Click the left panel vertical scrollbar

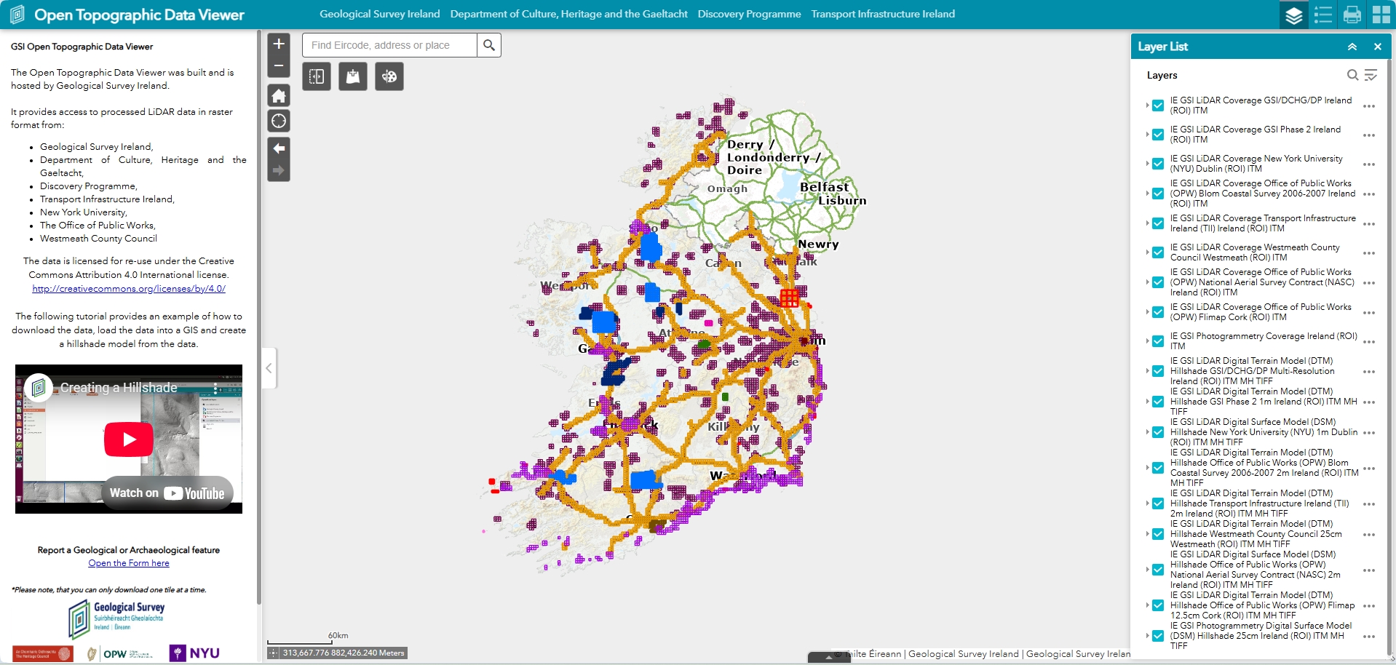[259, 317]
